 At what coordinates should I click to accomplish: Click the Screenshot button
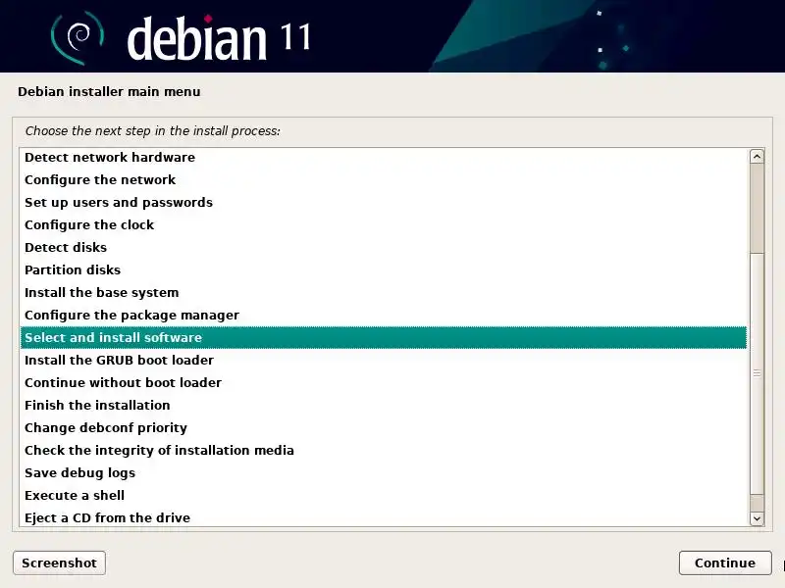59,563
